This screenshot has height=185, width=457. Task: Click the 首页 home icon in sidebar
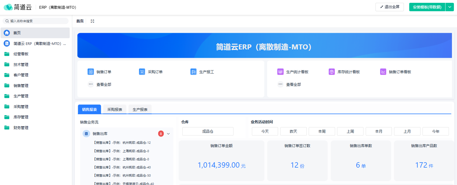click(7, 33)
